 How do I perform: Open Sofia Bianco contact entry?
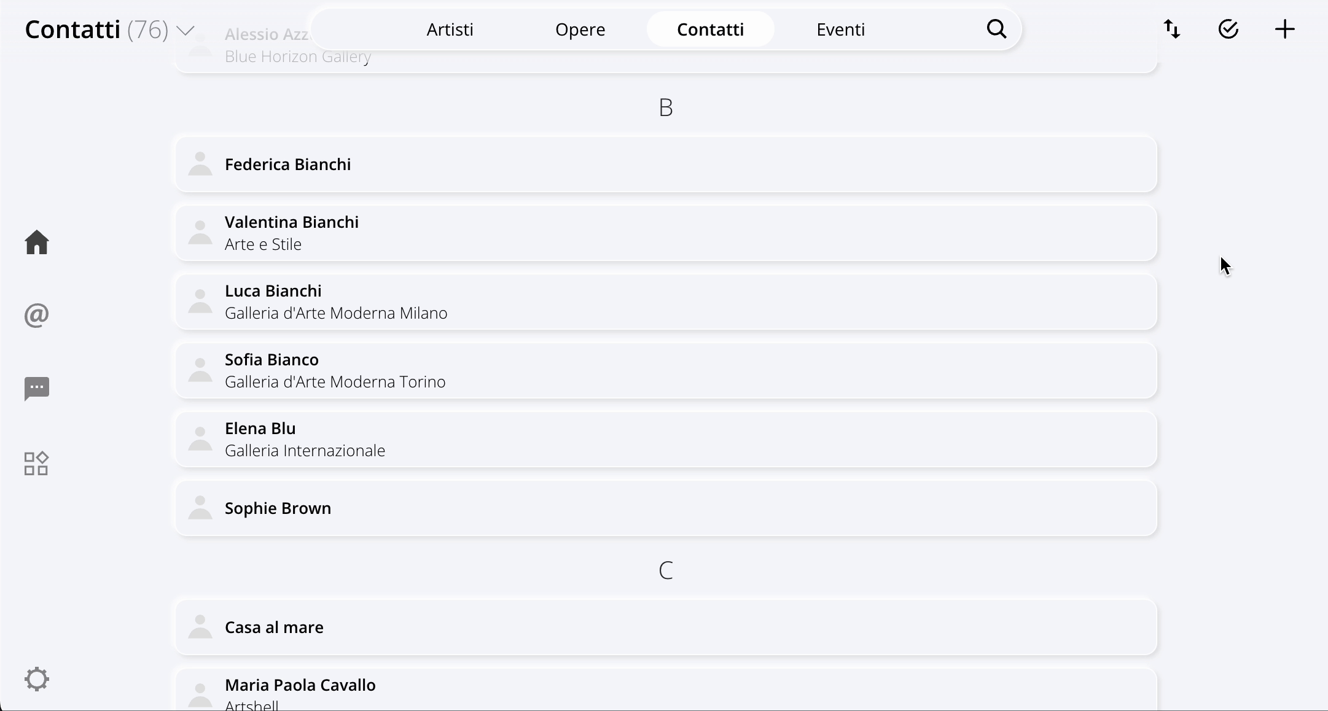click(x=666, y=370)
